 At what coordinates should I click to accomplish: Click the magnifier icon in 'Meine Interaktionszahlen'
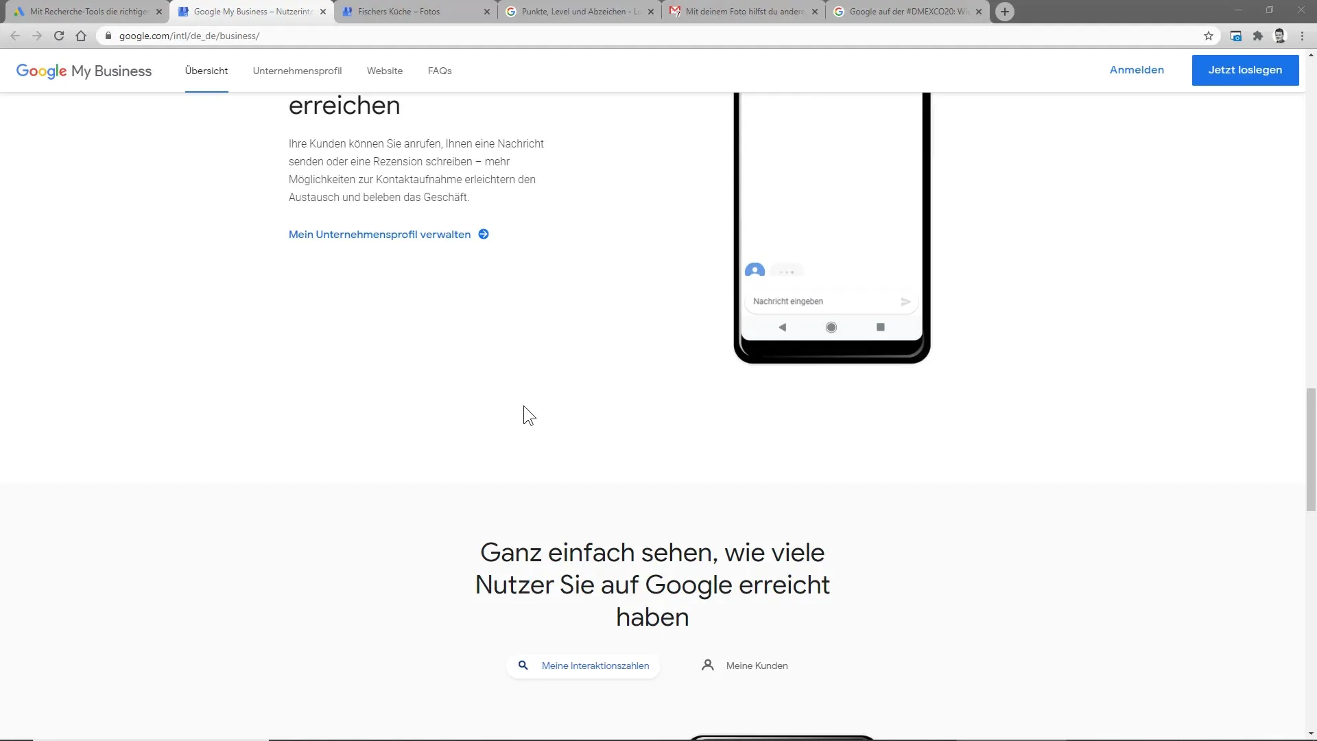point(523,666)
